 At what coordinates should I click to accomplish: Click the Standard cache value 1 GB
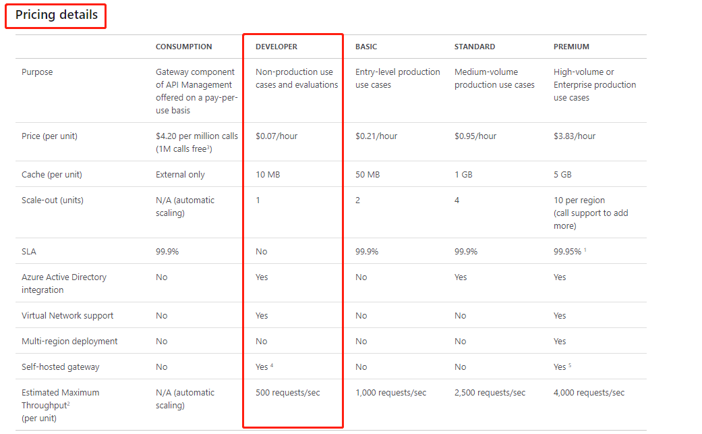coord(463,175)
